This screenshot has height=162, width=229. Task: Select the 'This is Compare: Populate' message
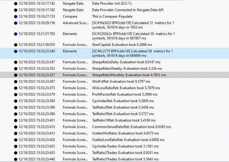click(x=112, y=16)
